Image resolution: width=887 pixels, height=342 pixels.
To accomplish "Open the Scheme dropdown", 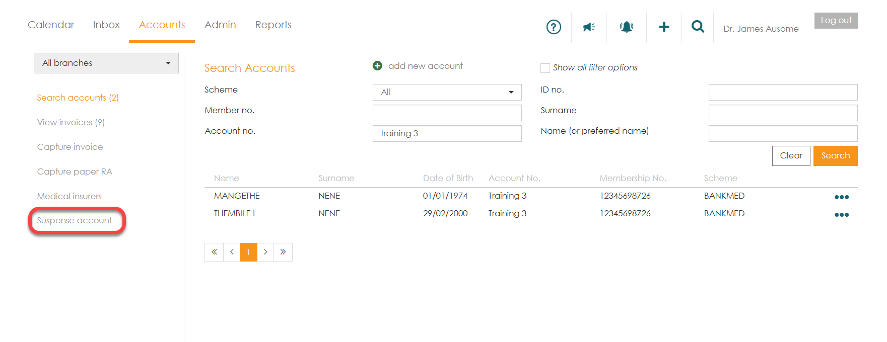I will (x=447, y=92).
